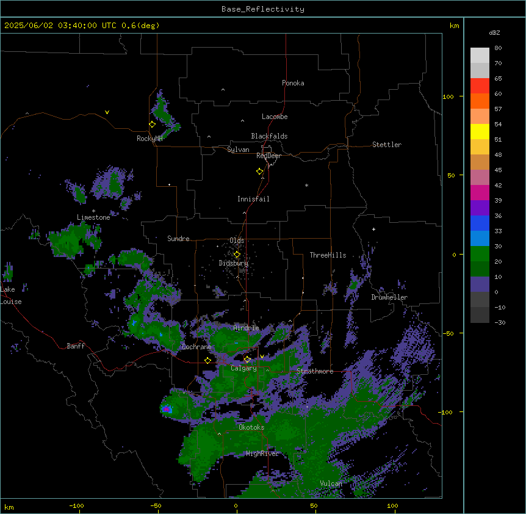The height and width of the screenshot is (514, 526).
Task: Click the km unit label at top right
Action: [454, 26]
